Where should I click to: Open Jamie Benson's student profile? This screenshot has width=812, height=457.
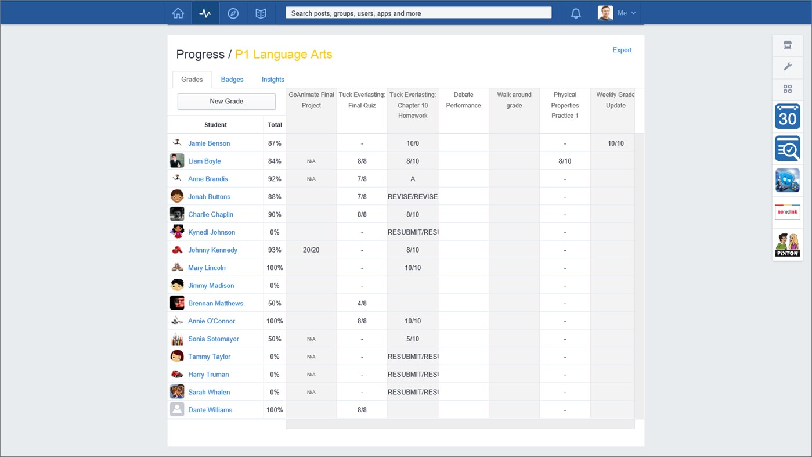209,143
